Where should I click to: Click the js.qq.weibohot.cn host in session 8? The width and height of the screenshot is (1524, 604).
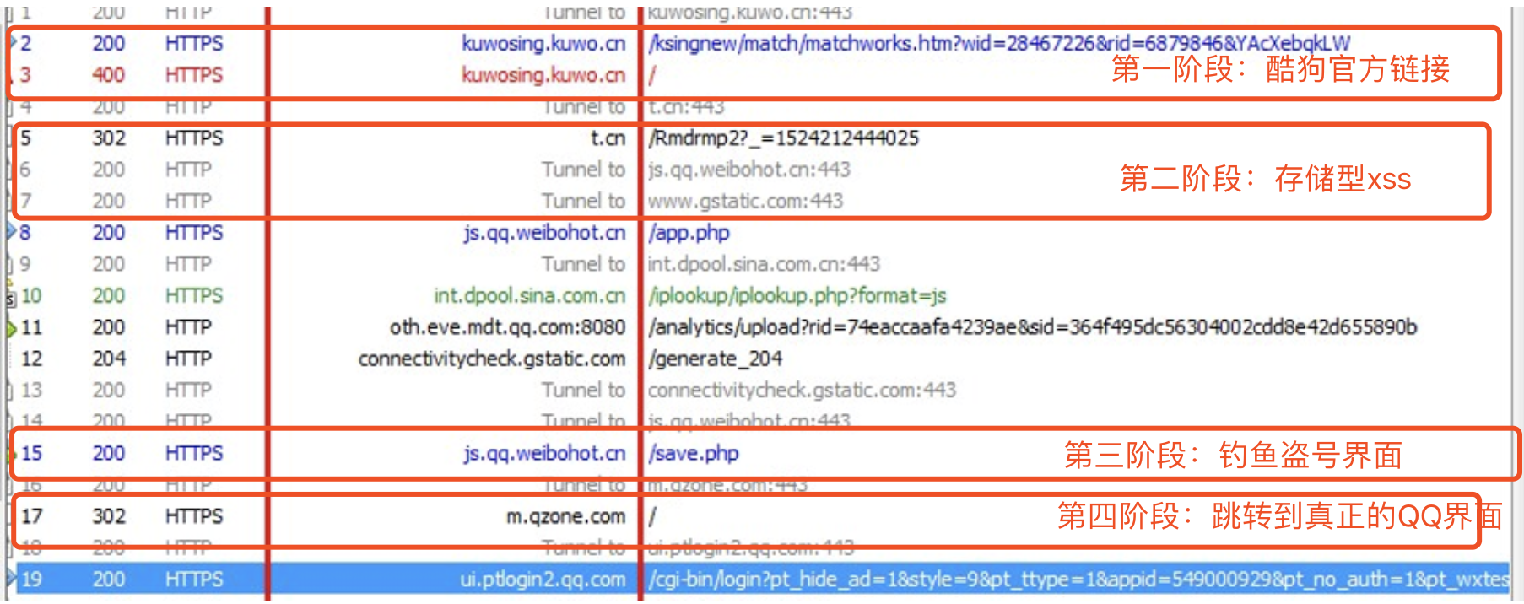click(x=544, y=233)
